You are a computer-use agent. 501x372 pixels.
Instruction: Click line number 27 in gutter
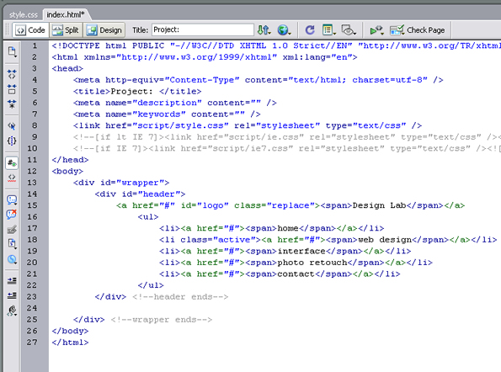pos(32,343)
